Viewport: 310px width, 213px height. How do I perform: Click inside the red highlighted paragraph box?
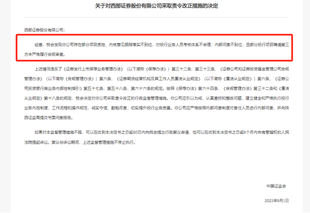coord(155,48)
